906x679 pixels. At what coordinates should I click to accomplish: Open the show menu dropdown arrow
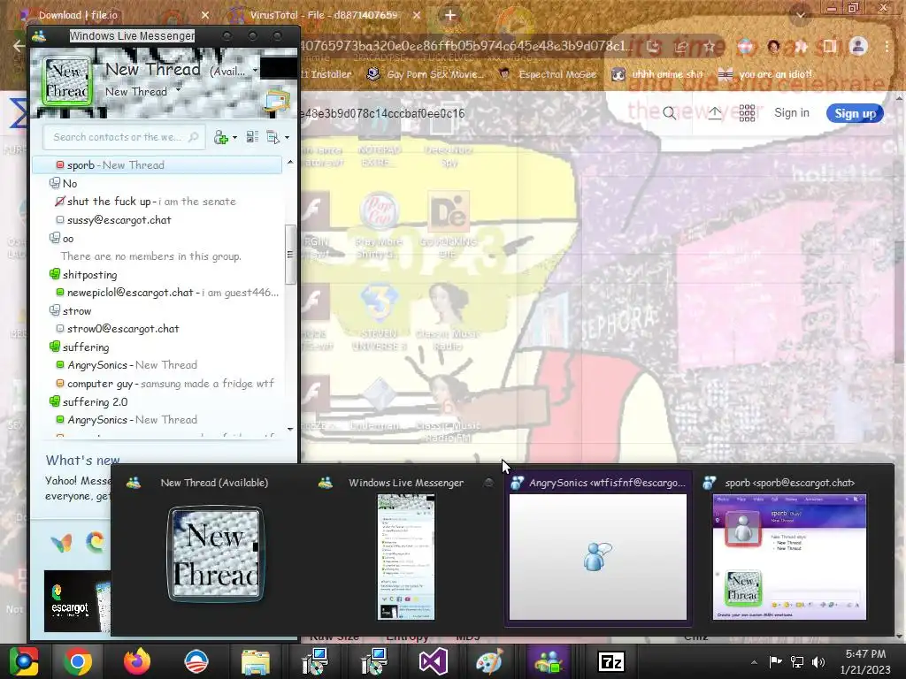288,137
